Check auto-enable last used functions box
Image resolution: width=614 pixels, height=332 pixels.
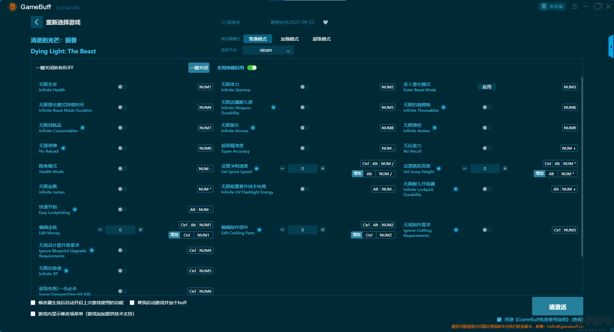[33, 303]
